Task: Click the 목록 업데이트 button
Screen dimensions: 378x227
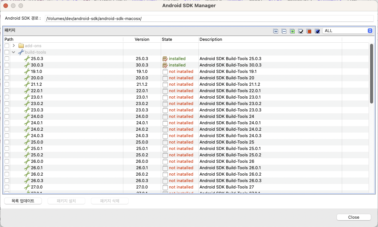Action: coord(23,201)
